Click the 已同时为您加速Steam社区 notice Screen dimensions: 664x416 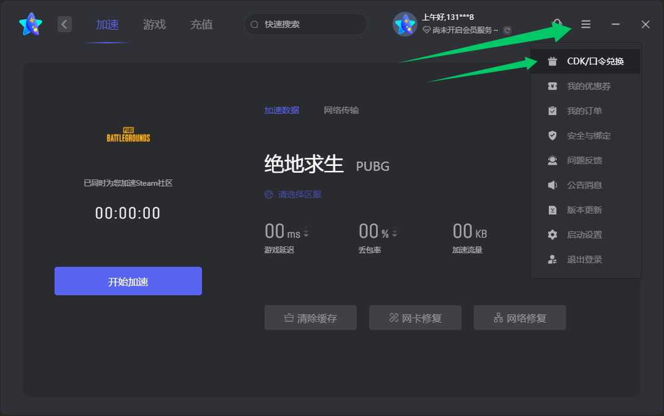[x=128, y=183]
